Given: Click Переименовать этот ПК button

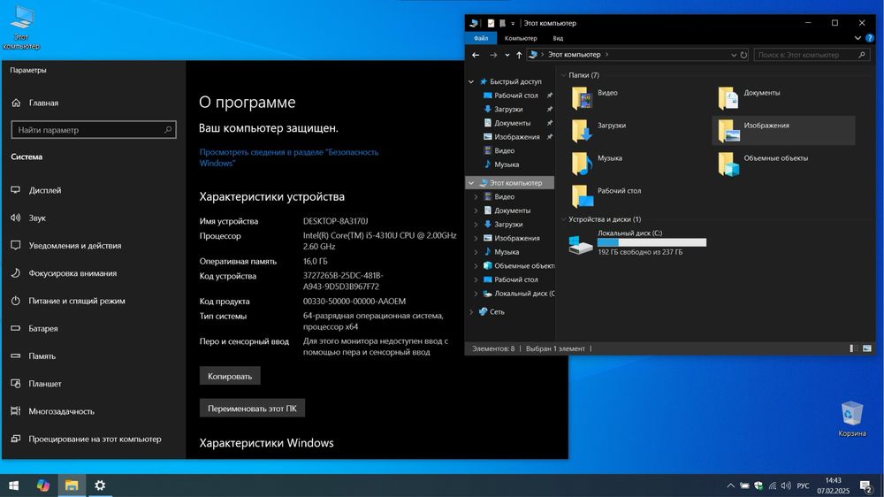Looking at the screenshot, I should tap(252, 409).
